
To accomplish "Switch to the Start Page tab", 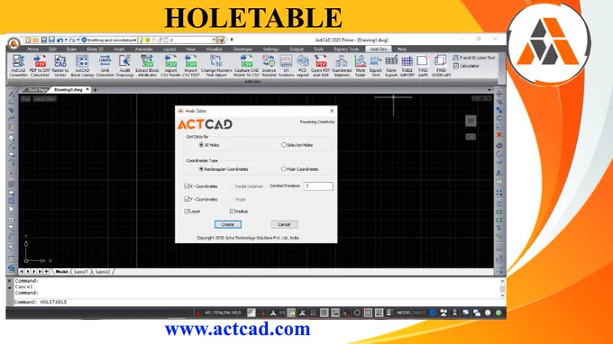I will click(x=38, y=90).
